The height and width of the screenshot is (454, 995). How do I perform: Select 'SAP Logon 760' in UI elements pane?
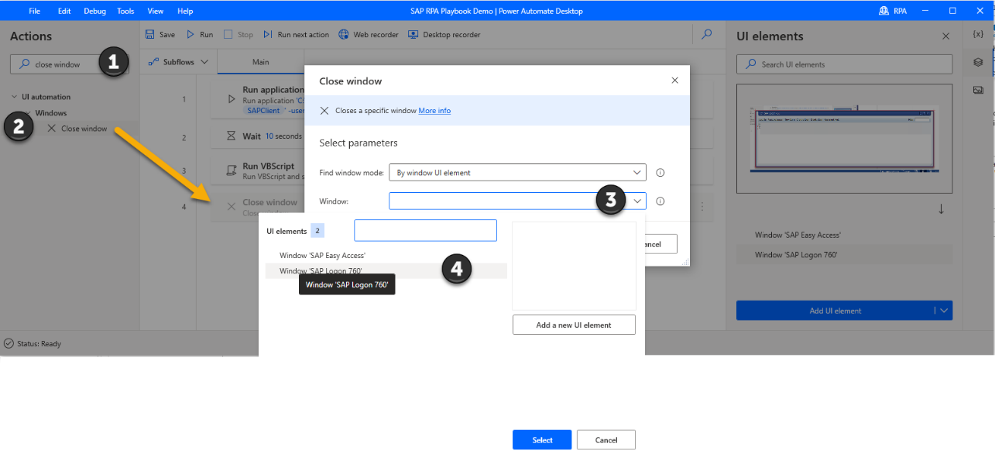click(844, 255)
